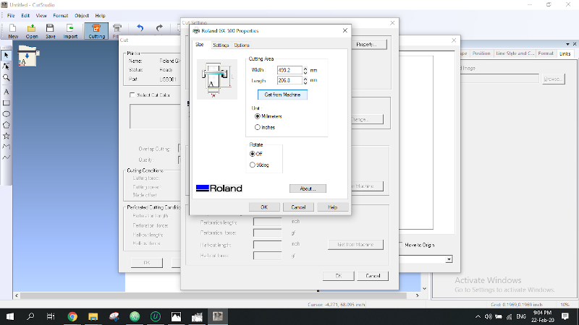Click the Cutting toolbar icon
The width and height of the screenshot is (579, 325).
(x=96, y=31)
